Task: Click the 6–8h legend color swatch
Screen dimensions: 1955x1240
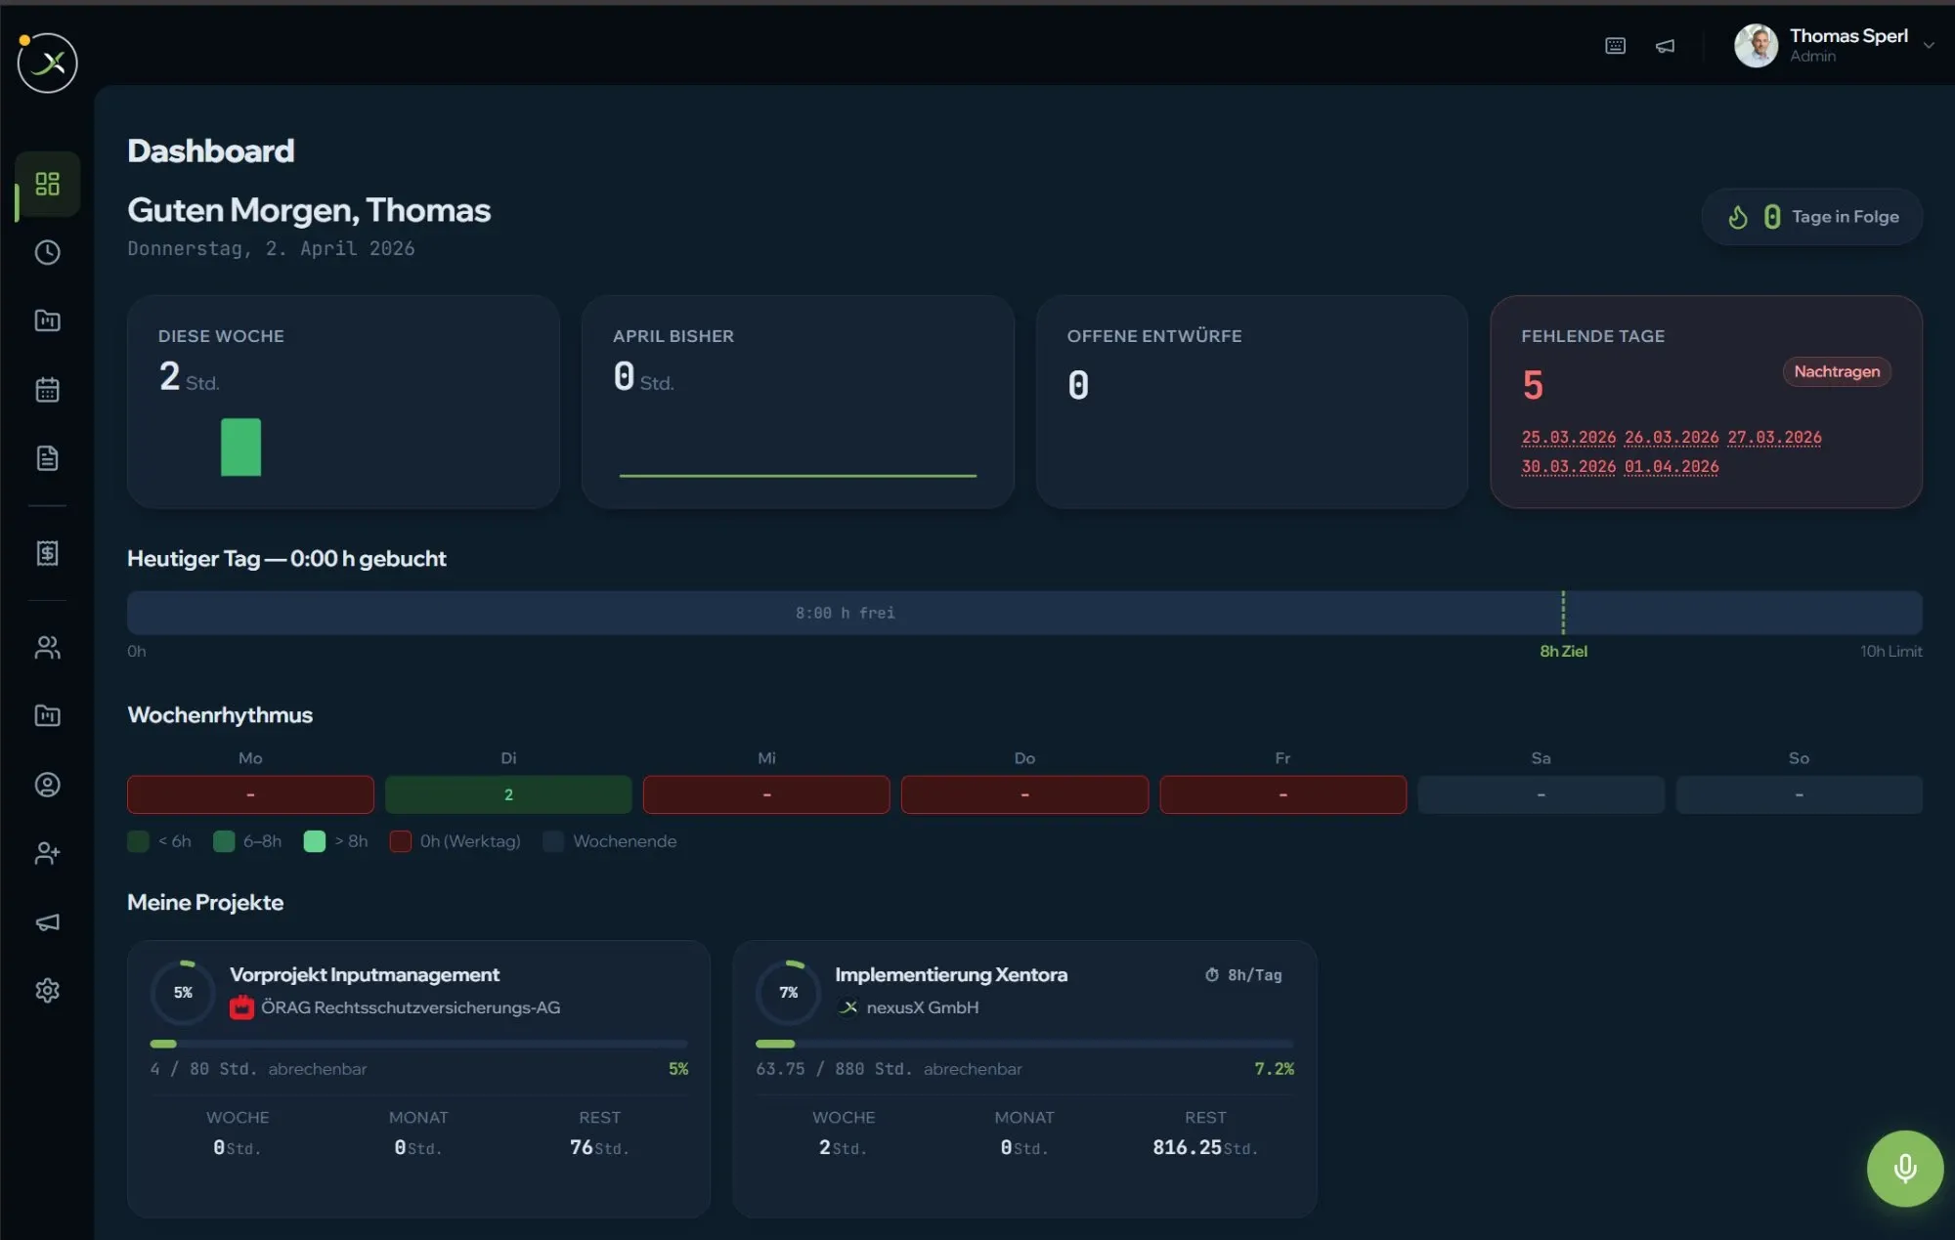Action: tap(224, 841)
